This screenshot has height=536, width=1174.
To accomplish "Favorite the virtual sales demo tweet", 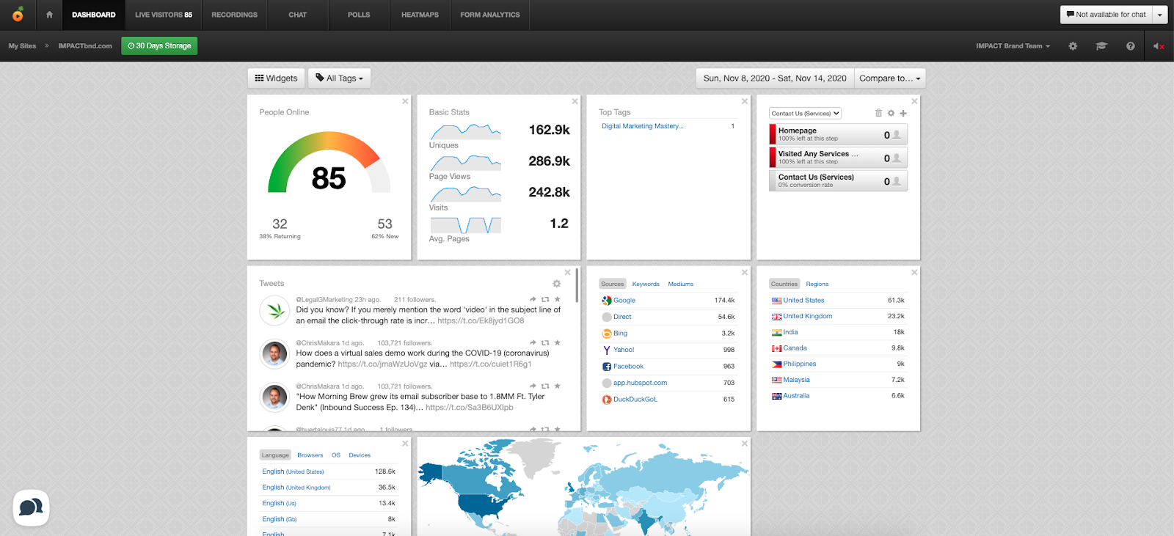I will pos(558,342).
